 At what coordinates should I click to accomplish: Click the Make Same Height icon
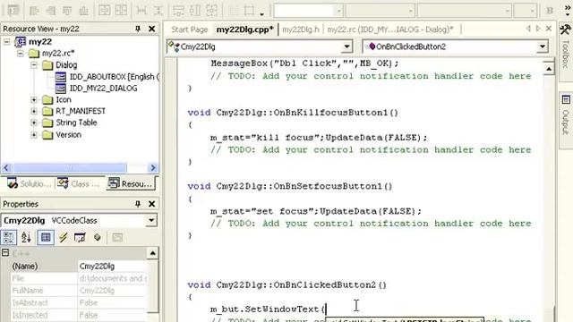pos(195,10)
